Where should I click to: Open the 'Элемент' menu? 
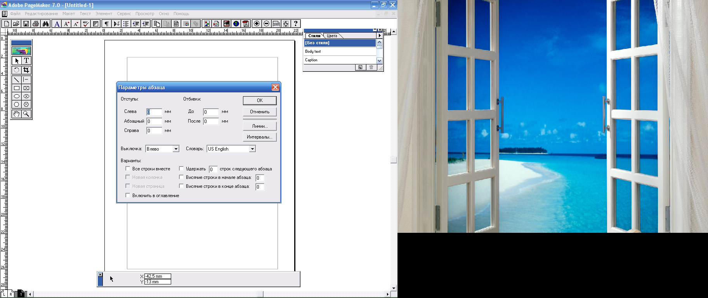[x=104, y=14]
